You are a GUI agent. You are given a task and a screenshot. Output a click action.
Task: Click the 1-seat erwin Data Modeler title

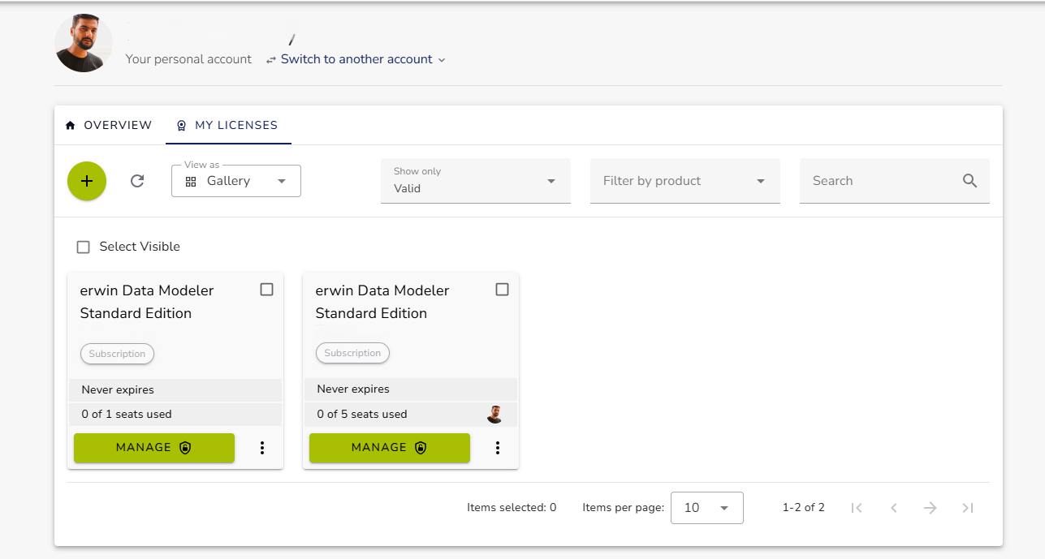(x=147, y=302)
